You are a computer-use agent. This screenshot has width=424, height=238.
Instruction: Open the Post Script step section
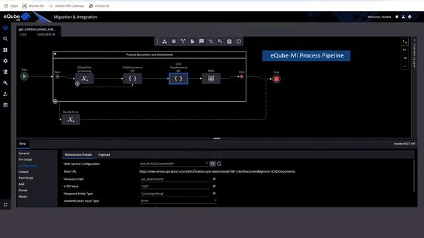26,178
